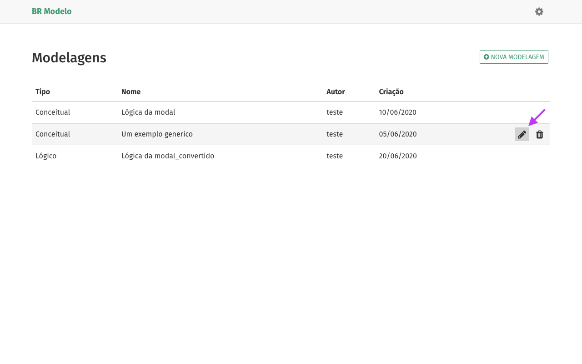Click the "Conceitual" label on the first row
Image resolution: width=582 pixels, height=364 pixels.
click(x=53, y=112)
